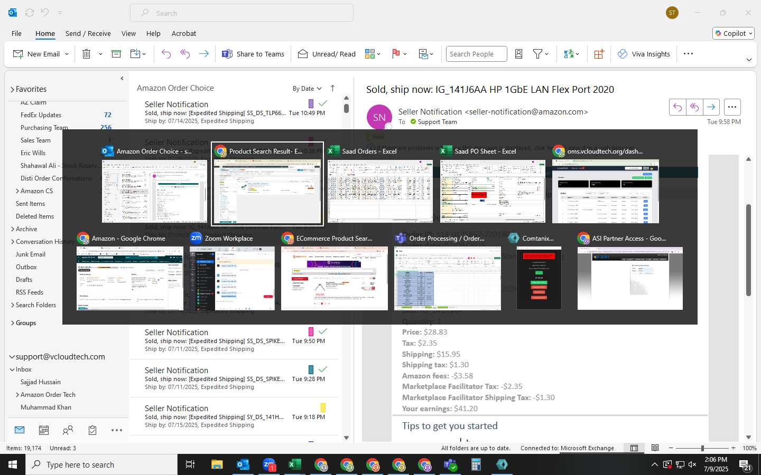The width and height of the screenshot is (761, 475).
Task: Click the ribbon Undo arrow icon
Action: [x=166, y=54]
